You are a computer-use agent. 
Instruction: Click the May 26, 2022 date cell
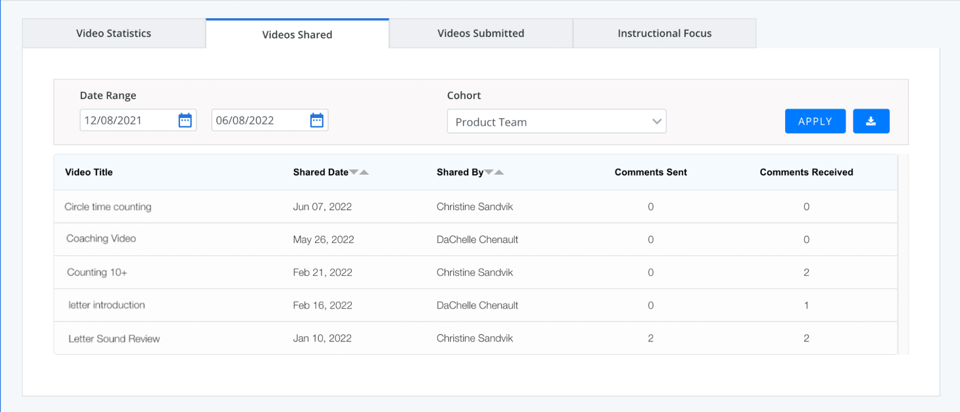coord(324,240)
